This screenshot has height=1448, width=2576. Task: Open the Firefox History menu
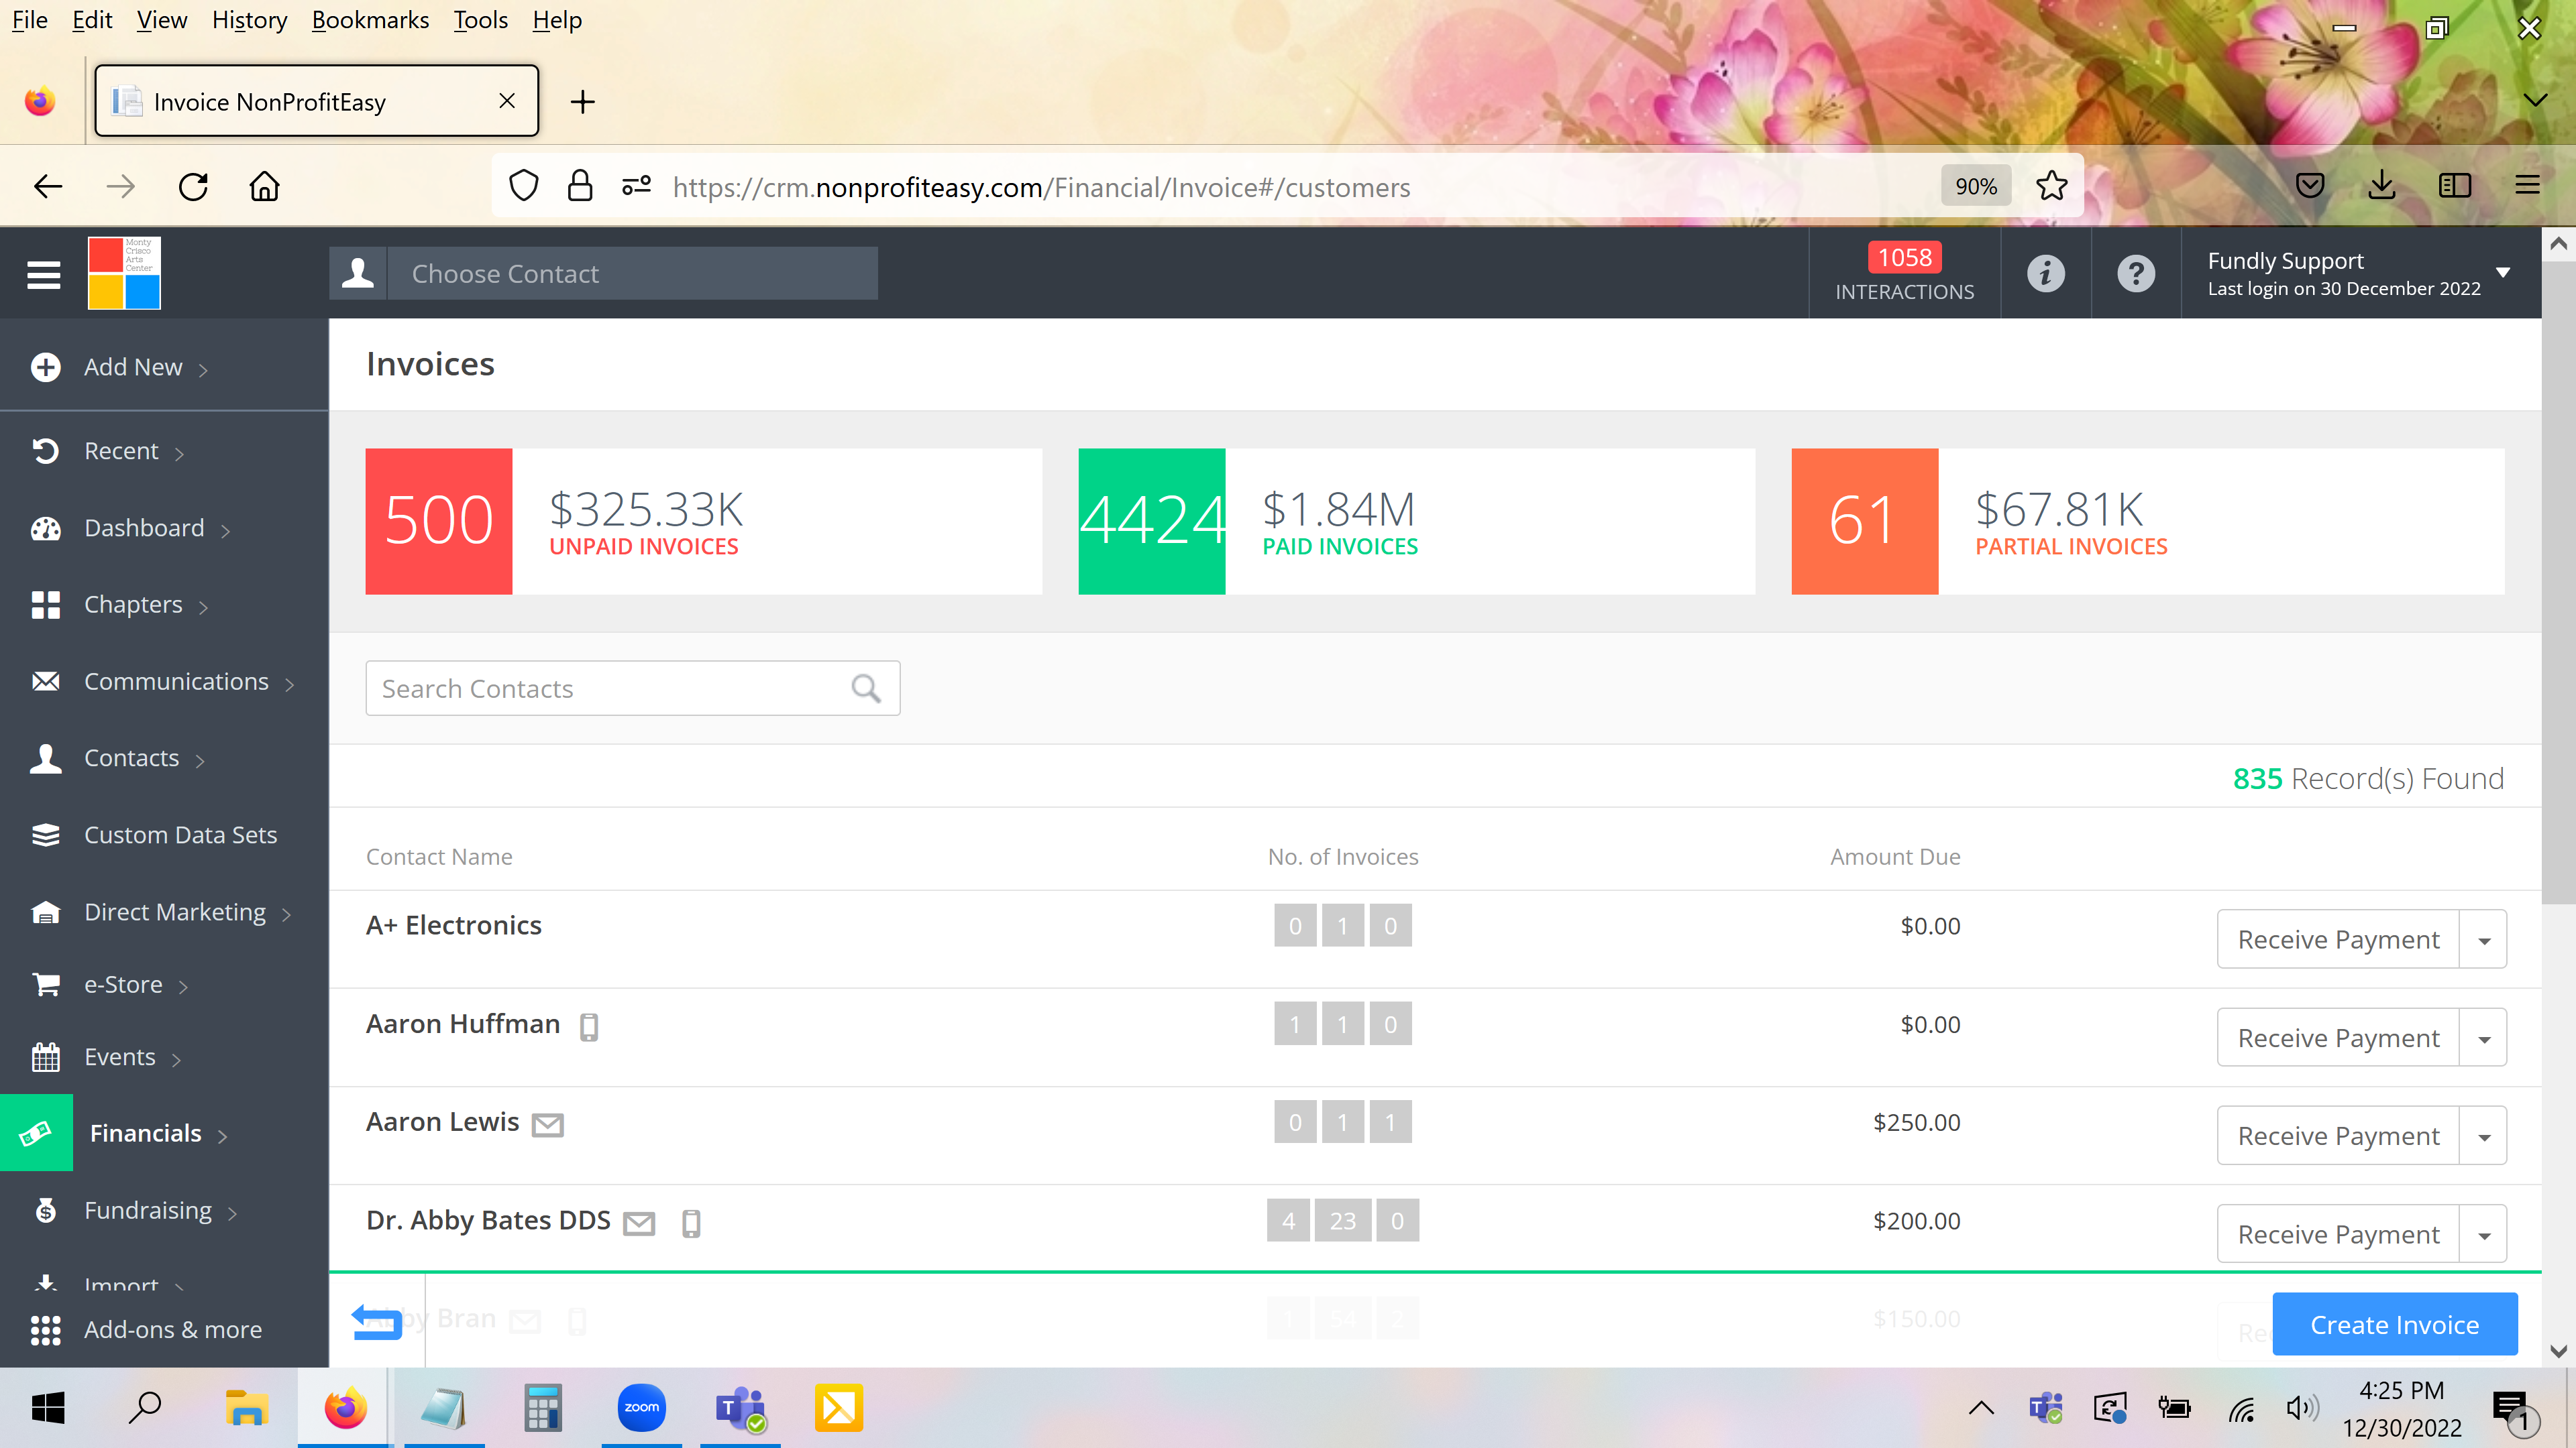(249, 20)
